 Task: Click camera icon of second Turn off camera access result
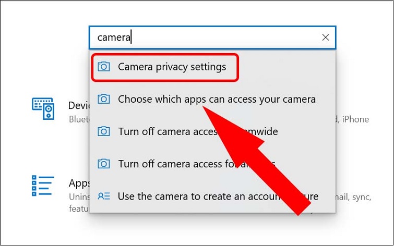point(104,164)
